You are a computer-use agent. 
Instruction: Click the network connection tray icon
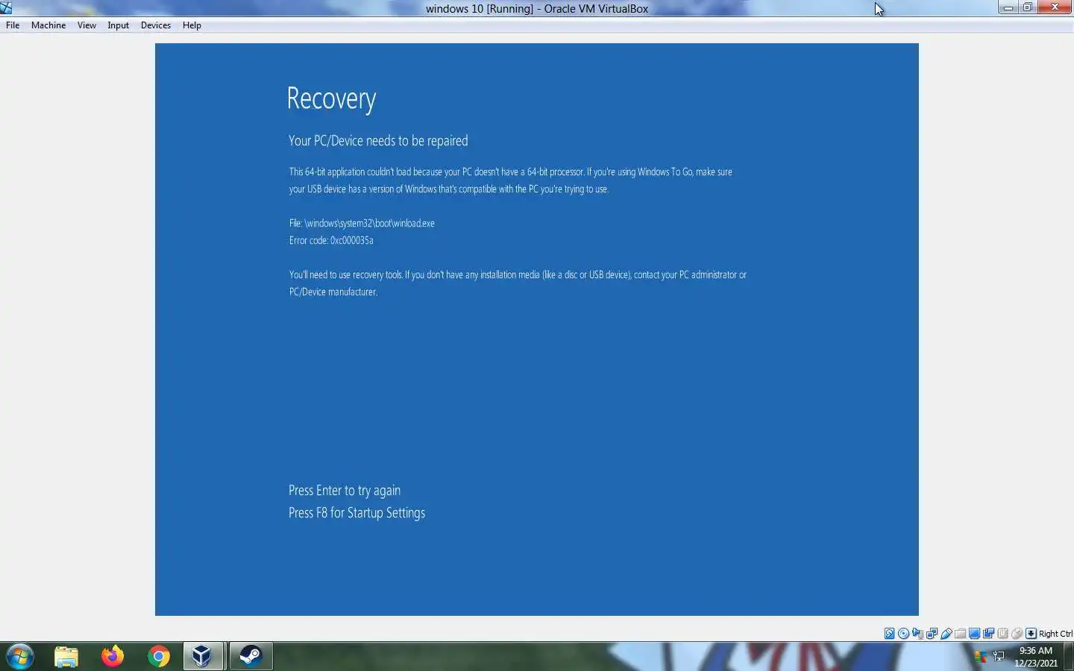click(999, 656)
